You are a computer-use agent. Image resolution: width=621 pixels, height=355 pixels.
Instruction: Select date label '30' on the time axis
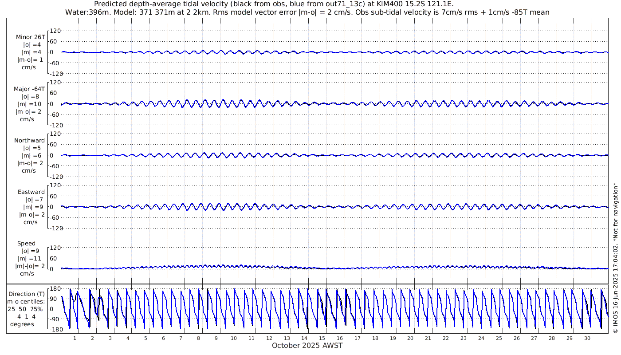587,338
